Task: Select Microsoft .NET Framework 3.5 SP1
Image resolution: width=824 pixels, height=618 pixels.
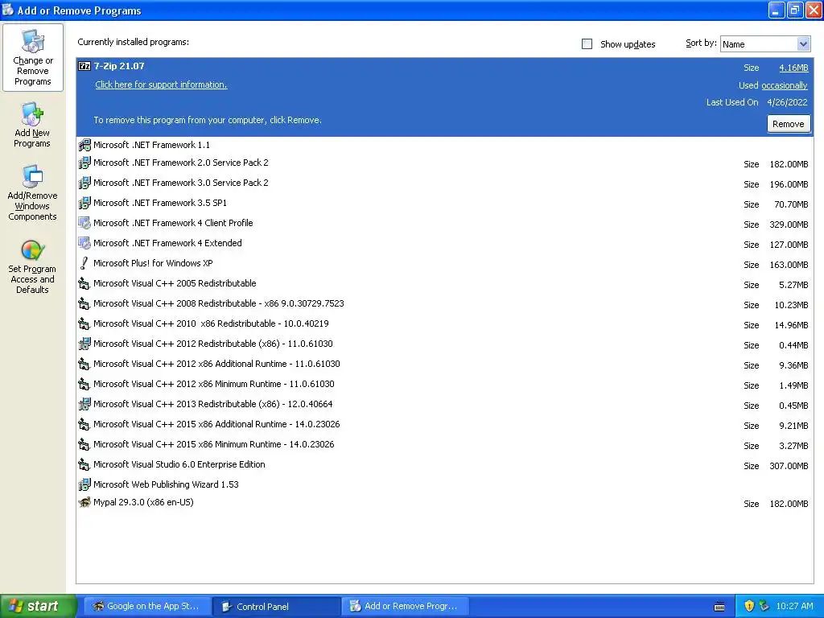Action: [444, 203]
